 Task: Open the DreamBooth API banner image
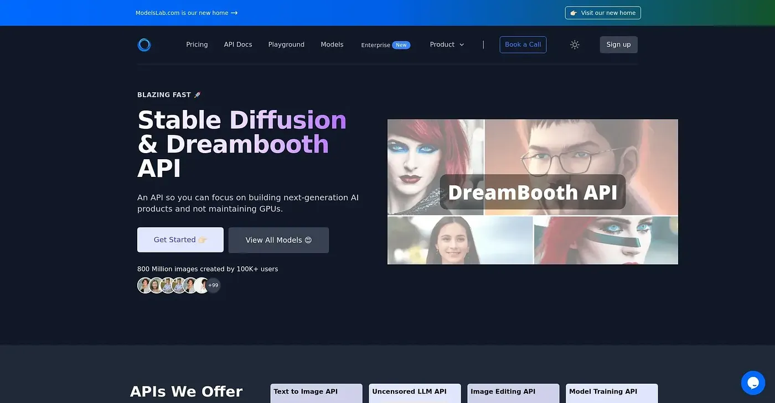tap(533, 192)
